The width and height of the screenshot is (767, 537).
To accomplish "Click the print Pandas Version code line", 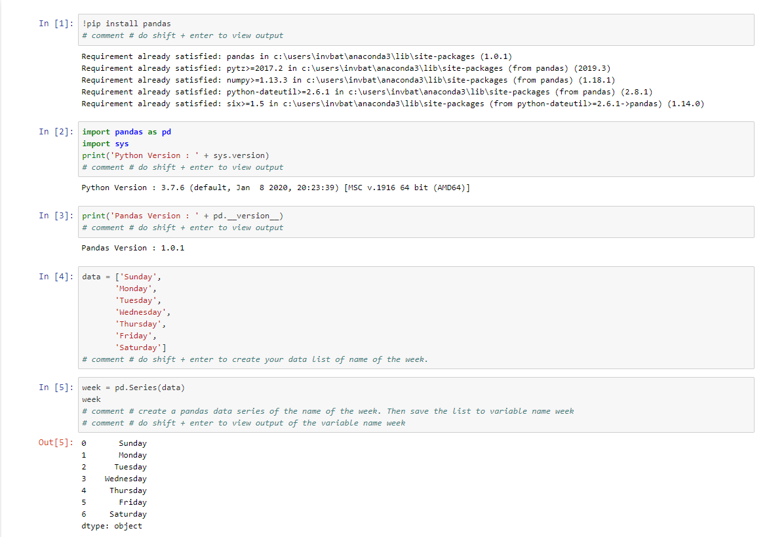I will [182, 216].
